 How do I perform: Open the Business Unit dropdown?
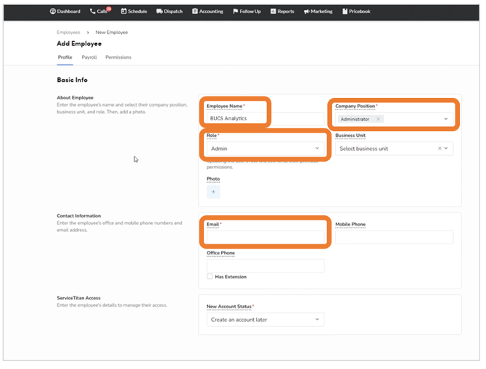point(393,149)
